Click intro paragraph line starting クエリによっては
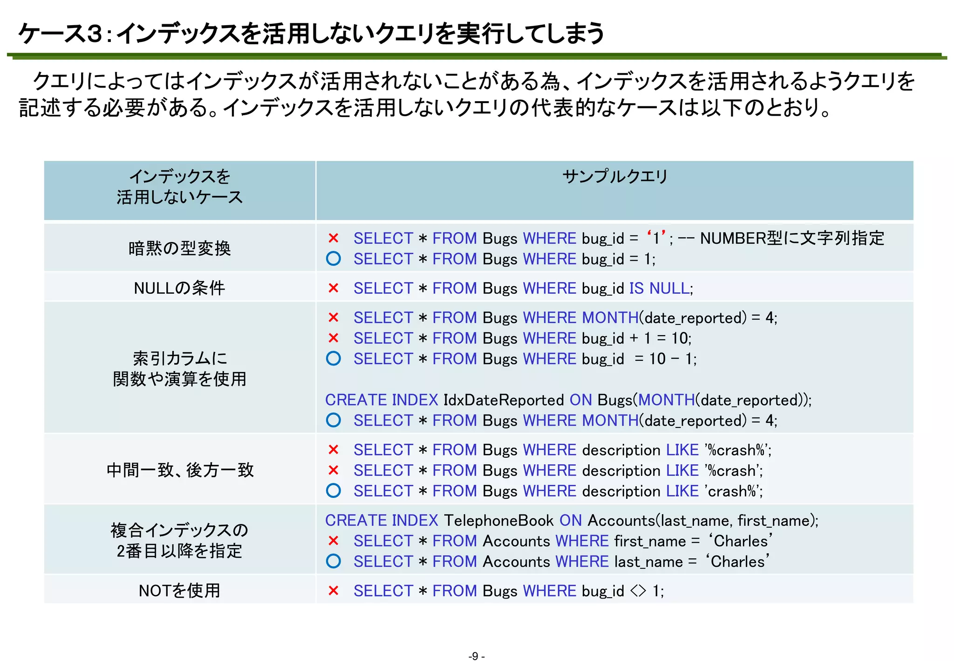This screenshot has height=661, width=954. tap(474, 81)
